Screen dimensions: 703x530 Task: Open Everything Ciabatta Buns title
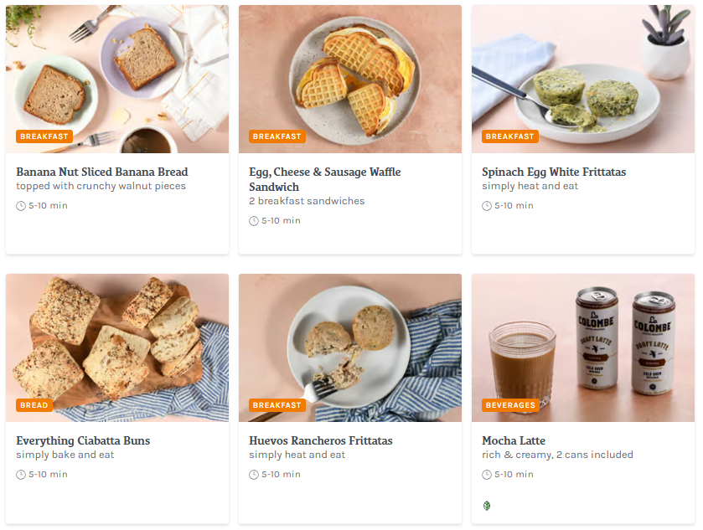click(83, 441)
